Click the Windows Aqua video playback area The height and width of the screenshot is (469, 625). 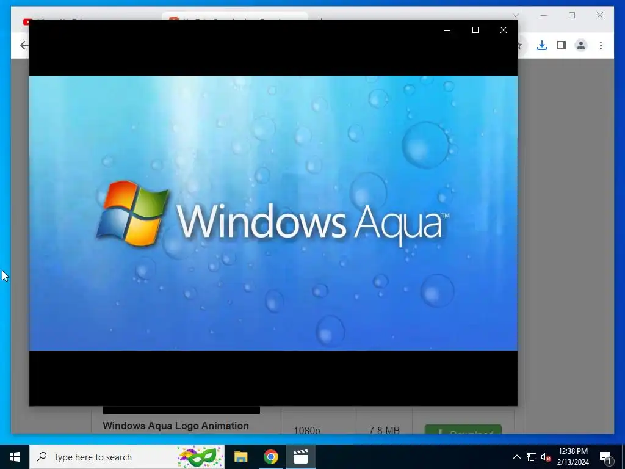click(x=273, y=213)
